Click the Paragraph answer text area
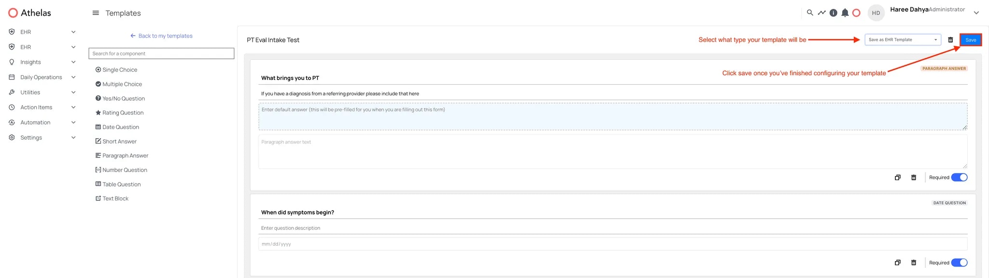Screen dimensions: 989x278 coord(613,152)
